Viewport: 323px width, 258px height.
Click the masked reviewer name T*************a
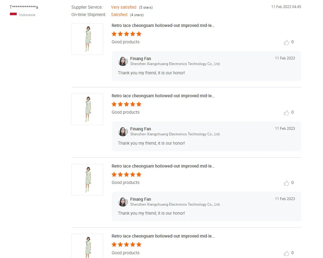[24, 7]
